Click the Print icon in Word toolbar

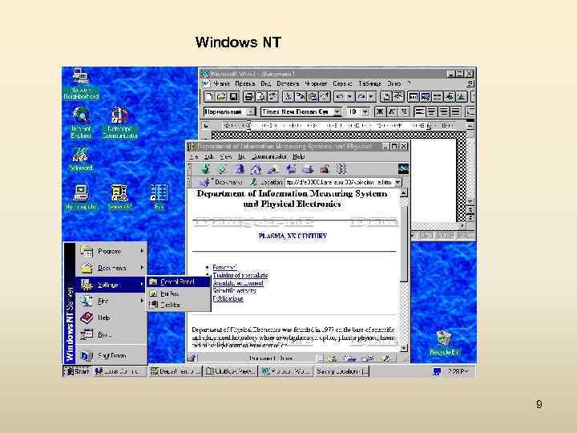click(x=248, y=97)
